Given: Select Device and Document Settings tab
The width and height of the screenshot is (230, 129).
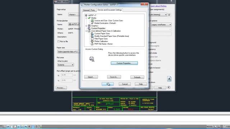Looking at the screenshot, I should coord(110,10).
